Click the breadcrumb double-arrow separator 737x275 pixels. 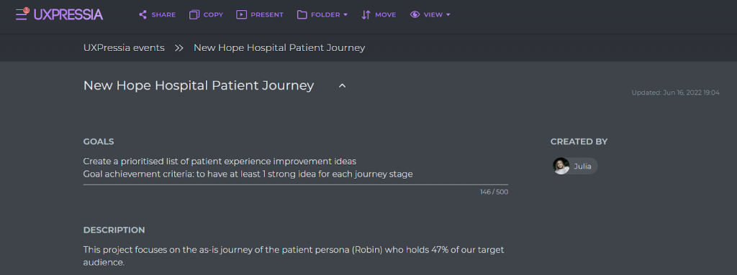click(x=179, y=48)
